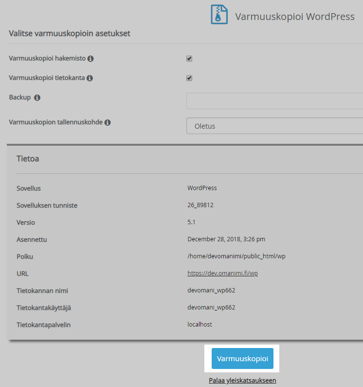Select the version value 5.1
The image size is (363, 387).
191,222
